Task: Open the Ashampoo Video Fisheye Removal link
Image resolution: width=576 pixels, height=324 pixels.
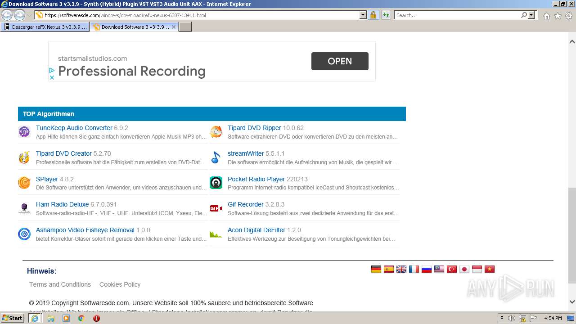Action: click(85, 230)
